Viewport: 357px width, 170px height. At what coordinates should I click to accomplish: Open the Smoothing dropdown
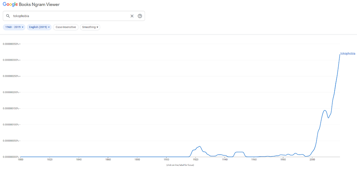click(90, 27)
